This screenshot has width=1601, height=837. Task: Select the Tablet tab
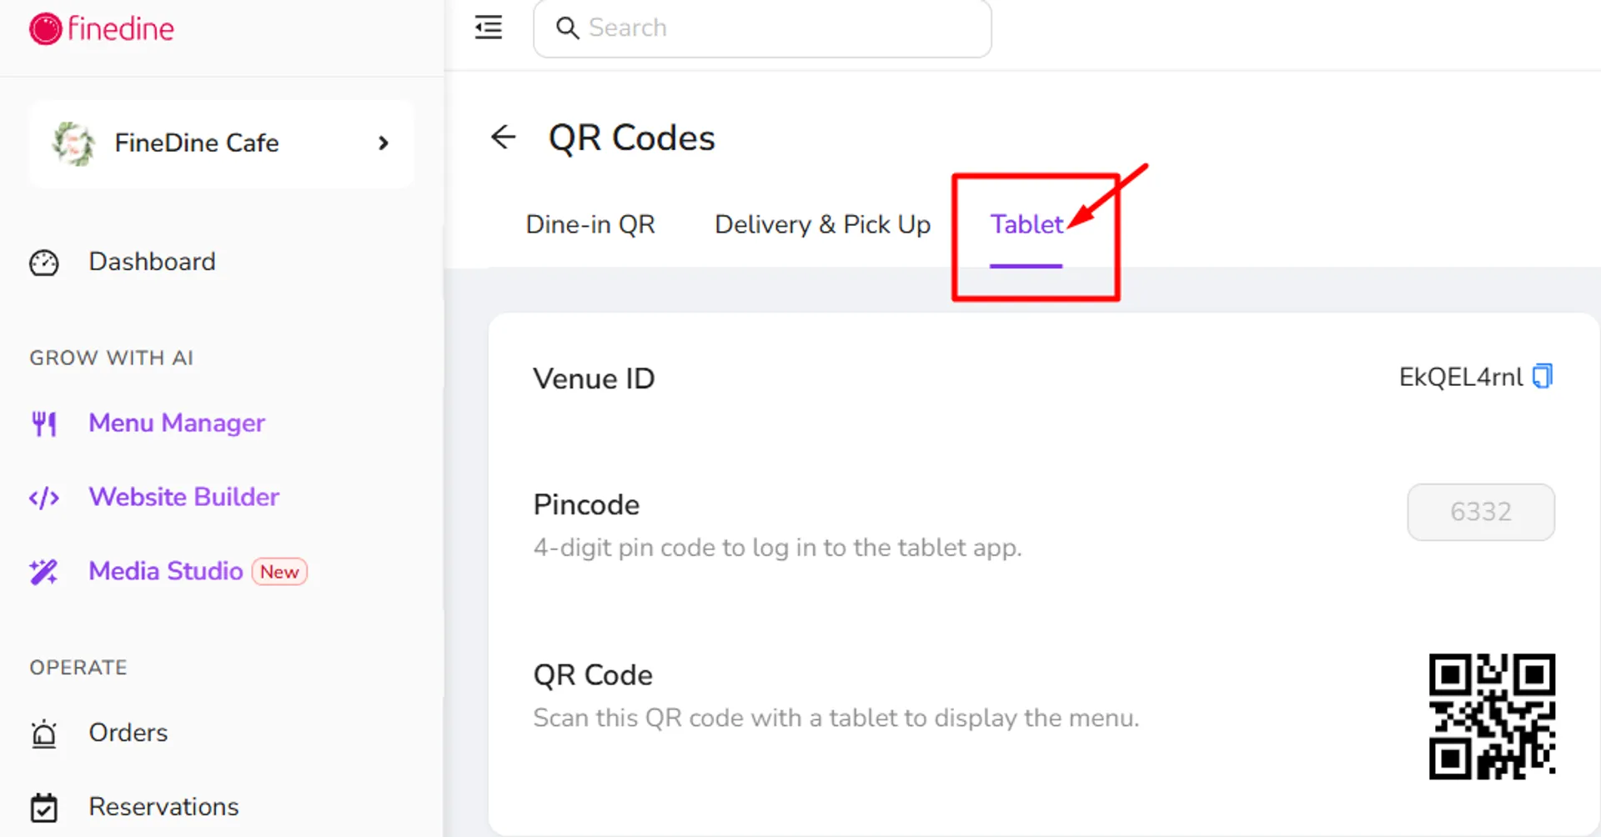click(1026, 224)
